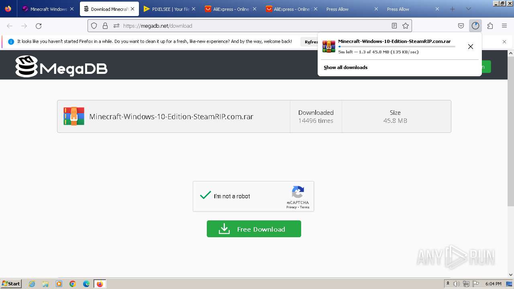The width and height of the screenshot is (514, 289).
Task: Open File Explorer from the taskbar
Action: pyautogui.click(x=45, y=284)
